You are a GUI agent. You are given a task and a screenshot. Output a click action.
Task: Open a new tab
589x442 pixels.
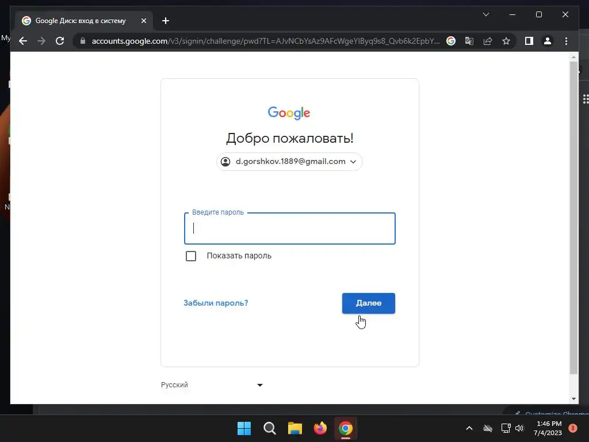165,21
